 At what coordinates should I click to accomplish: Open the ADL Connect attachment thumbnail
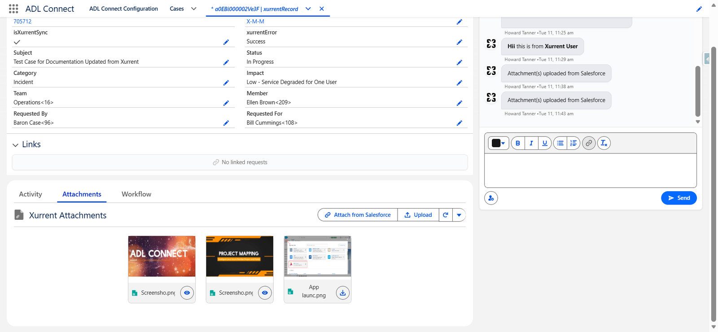coord(162,256)
